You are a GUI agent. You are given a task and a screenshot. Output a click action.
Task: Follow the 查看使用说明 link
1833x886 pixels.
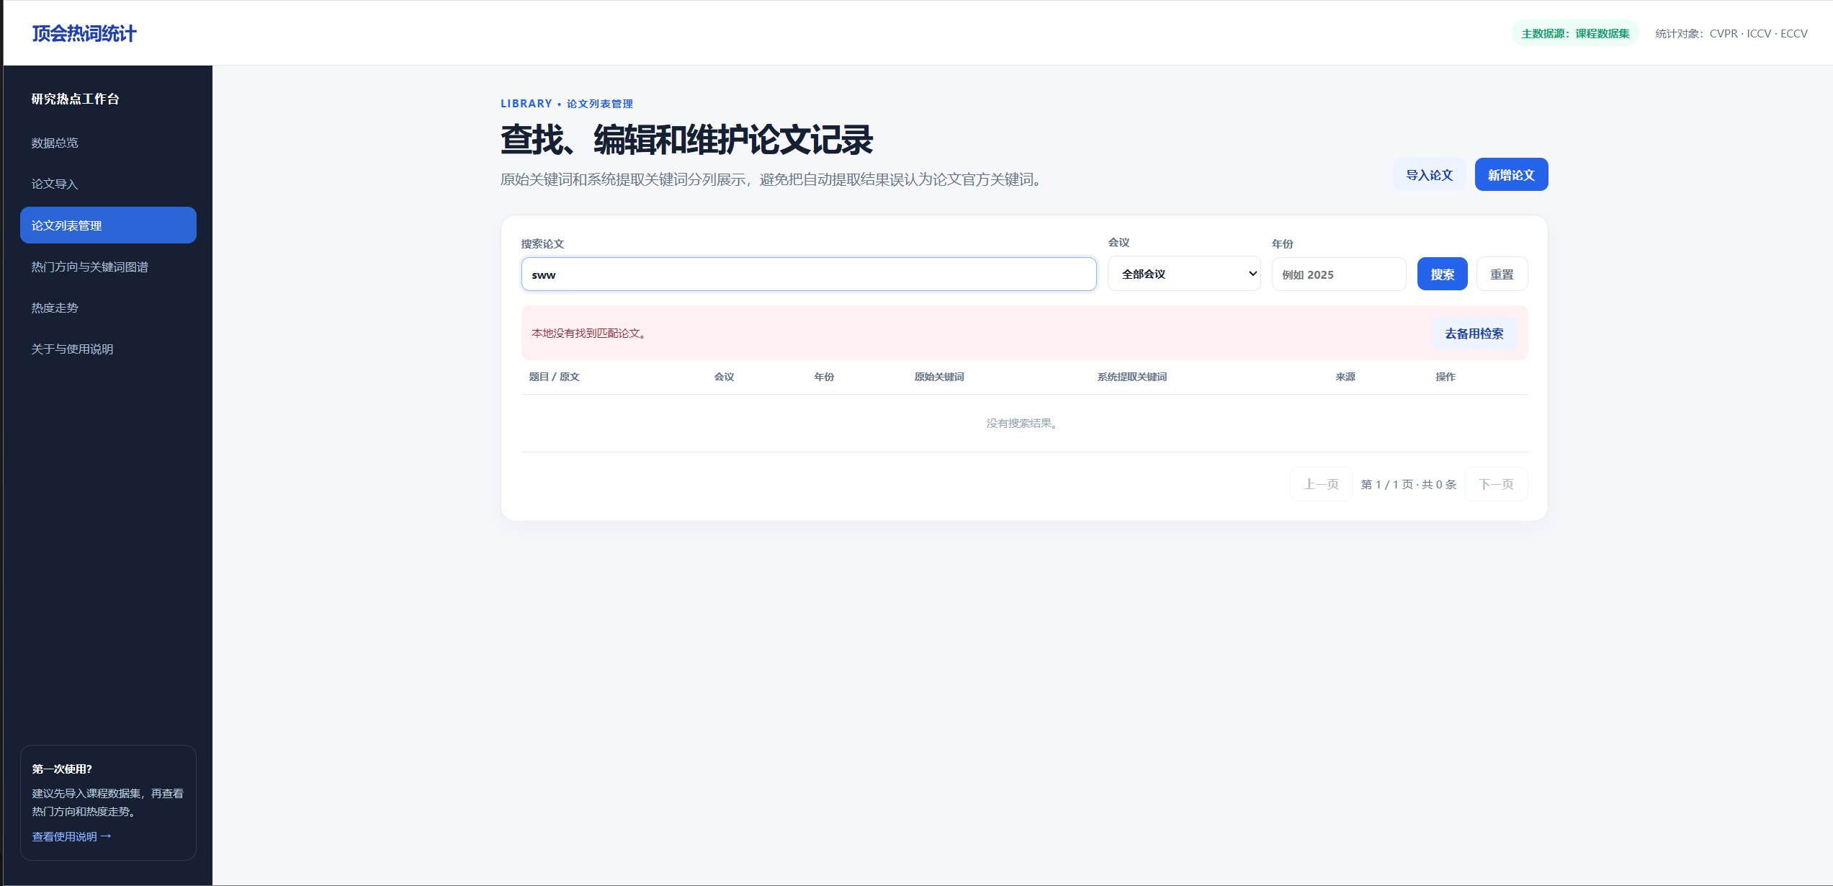click(x=71, y=836)
